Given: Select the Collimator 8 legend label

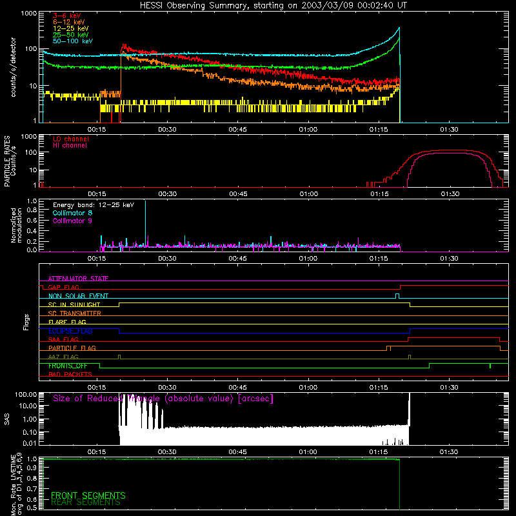Looking at the screenshot, I should pos(72,213).
